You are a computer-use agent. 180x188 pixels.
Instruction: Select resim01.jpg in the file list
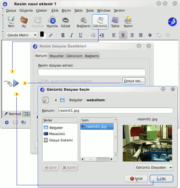coord(97,127)
